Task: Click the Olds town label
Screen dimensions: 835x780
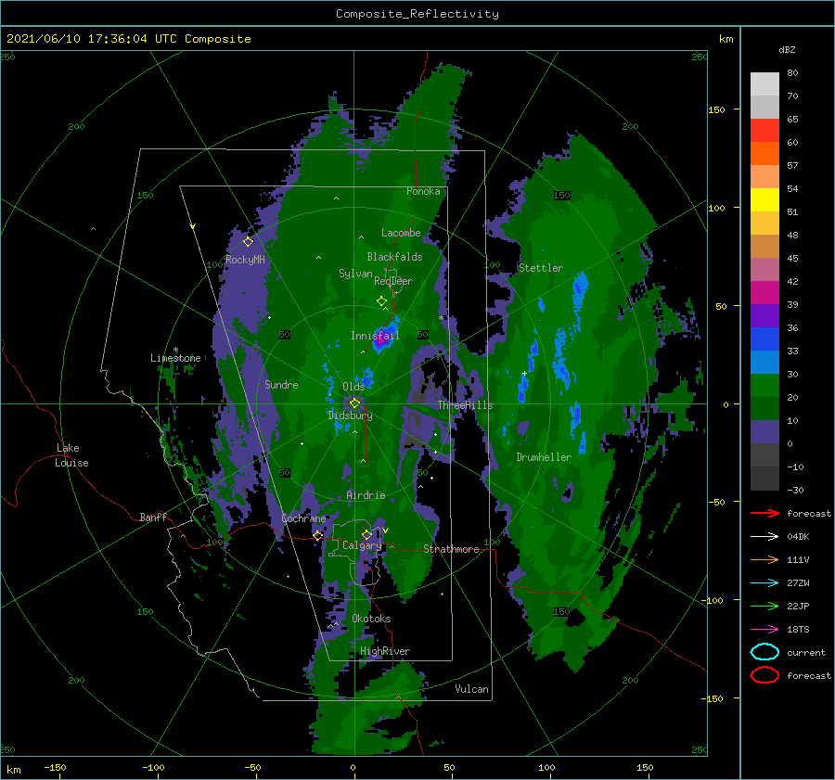Action: coord(353,387)
